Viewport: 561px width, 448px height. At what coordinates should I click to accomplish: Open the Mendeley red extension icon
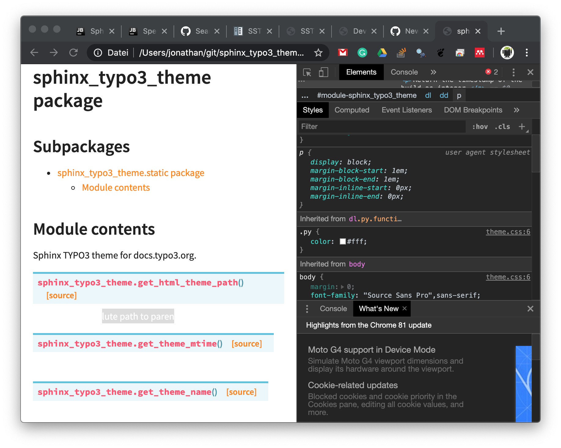click(x=480, y=53)
